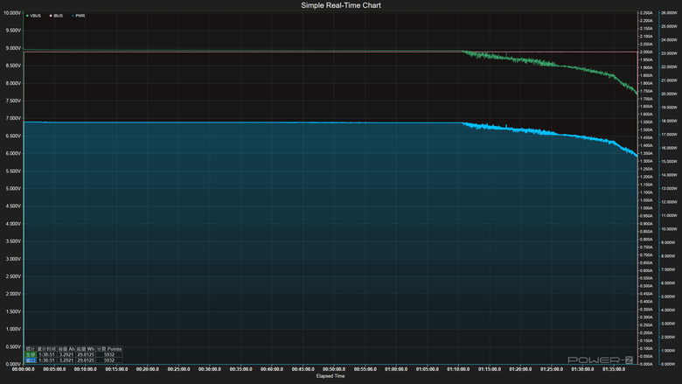Viewport: 682px width, 384px height.
Task: Click the 10.000W tick on power axis
Action: (x=669, y=229)
